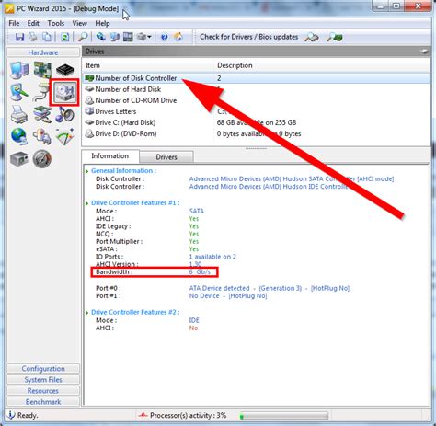Click the green Refresh icon
Screen dimensions: 436x426
64,37
